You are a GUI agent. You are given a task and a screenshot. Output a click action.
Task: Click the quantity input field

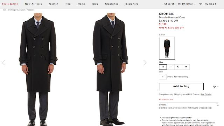pos(162,77)
